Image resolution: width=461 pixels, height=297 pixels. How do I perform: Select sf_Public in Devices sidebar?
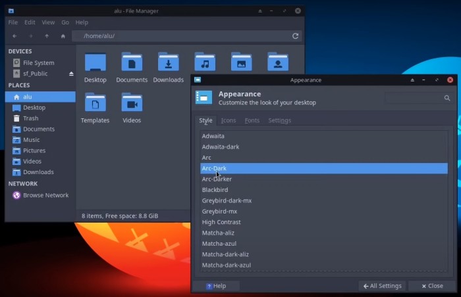[40, 74]
